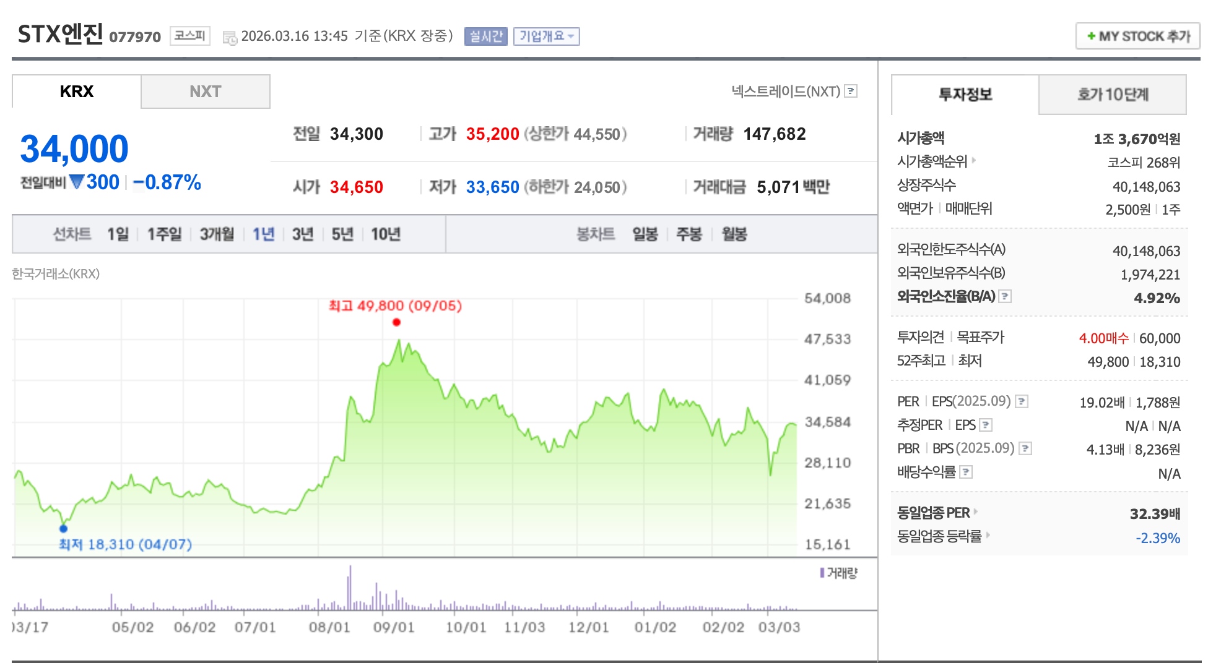
Task: Open the foreign ownership ratio help icon
Action: (x=1005, y=296)
